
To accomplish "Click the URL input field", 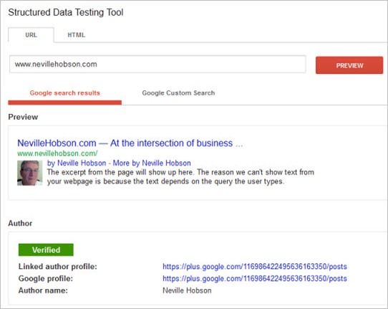I will click(x=157, y=65).
